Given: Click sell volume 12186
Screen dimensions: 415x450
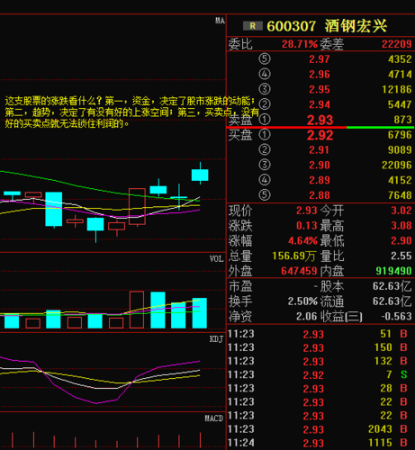Looking at the screenshot, I should coord(397,89).
